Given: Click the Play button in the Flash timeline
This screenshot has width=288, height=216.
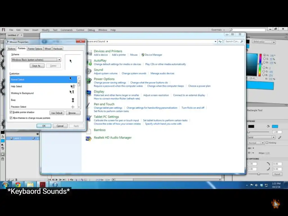Looking at the screenshot, I should point(57,180).
